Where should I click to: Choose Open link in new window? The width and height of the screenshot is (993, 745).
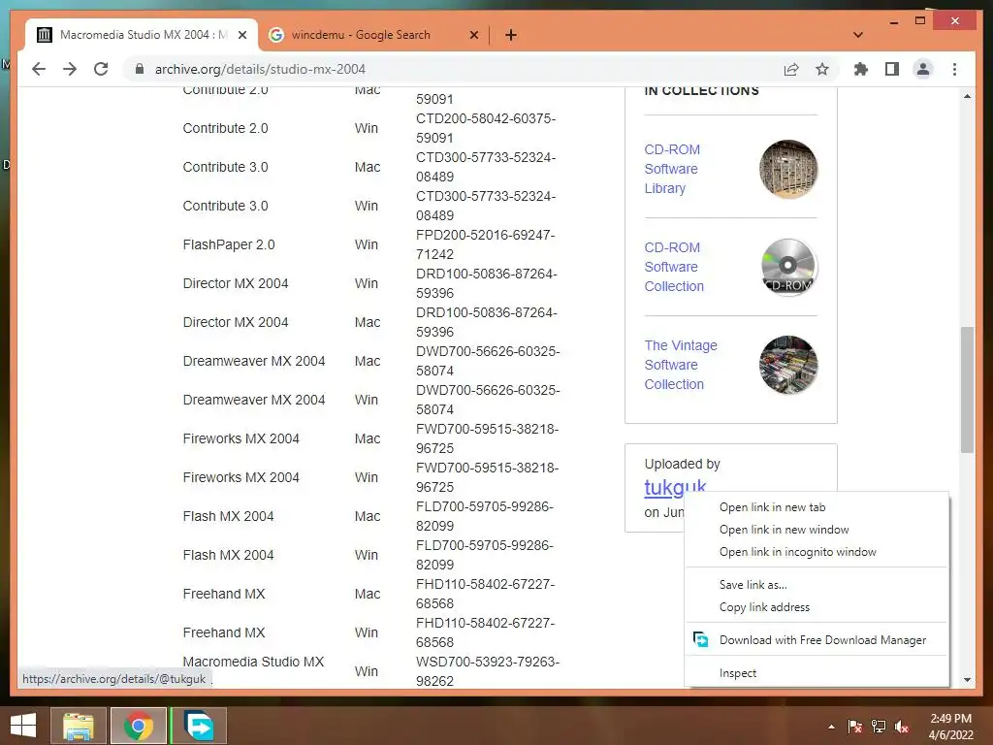pos(784,530)
